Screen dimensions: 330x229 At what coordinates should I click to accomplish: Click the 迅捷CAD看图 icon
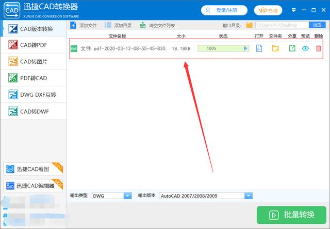pos(10,169)
